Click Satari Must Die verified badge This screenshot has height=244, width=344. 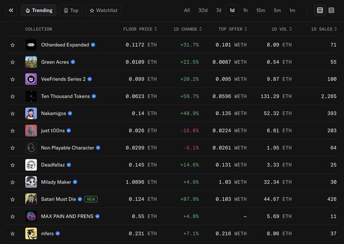[80, 199]
